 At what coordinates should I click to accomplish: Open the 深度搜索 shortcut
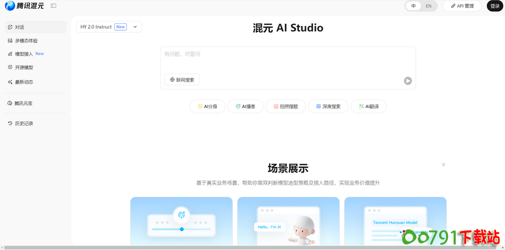pyautogui.click(x=328, y=106)
